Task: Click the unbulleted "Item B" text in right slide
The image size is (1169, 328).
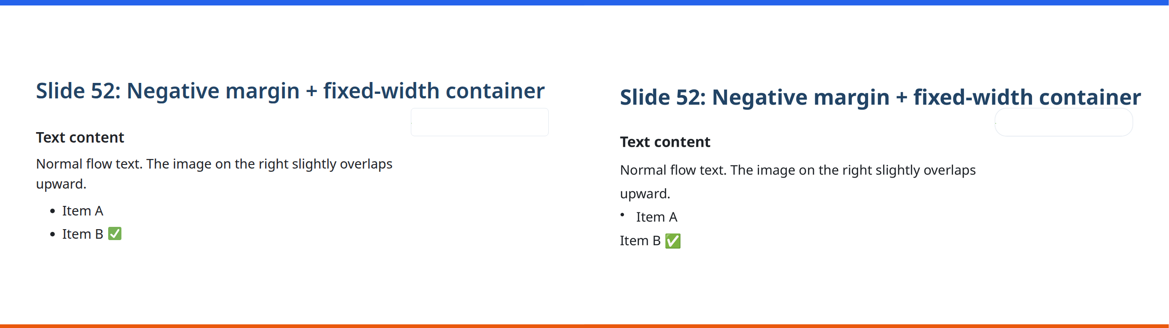Action: (x=640, y=241)
